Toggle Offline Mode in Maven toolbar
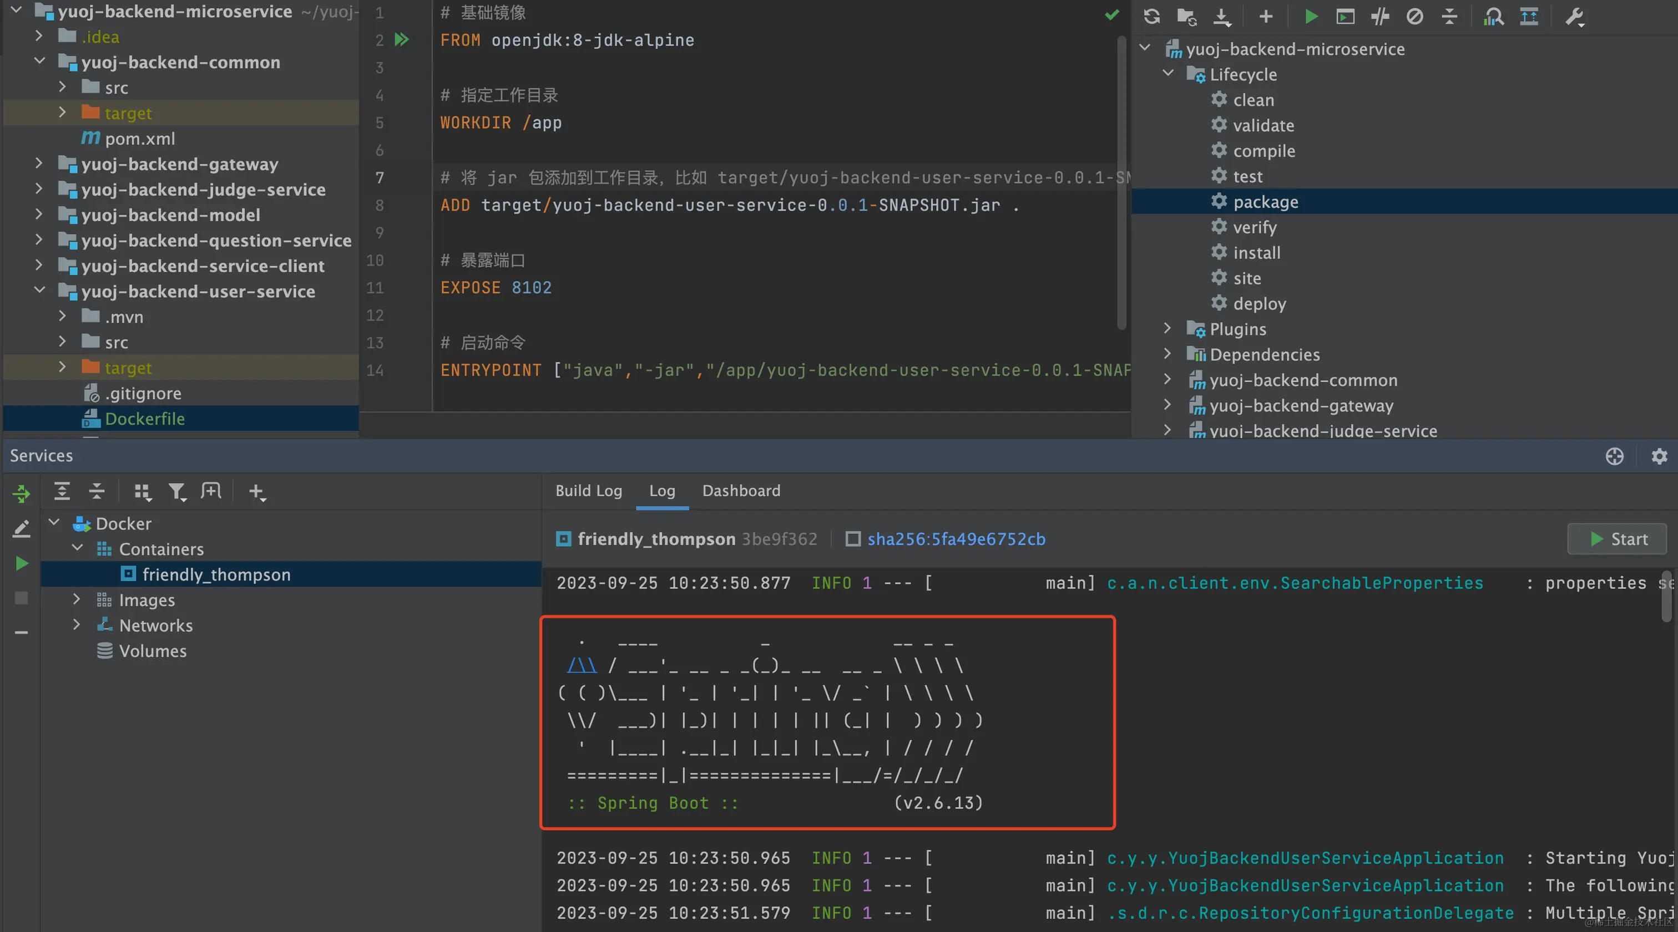 coord(1379,16)
